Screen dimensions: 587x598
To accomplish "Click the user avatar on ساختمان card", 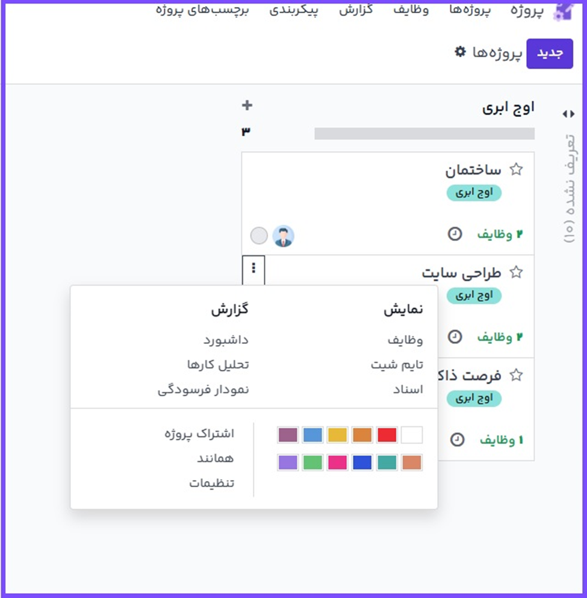I will pyautogui.click(x=284, y=236).
